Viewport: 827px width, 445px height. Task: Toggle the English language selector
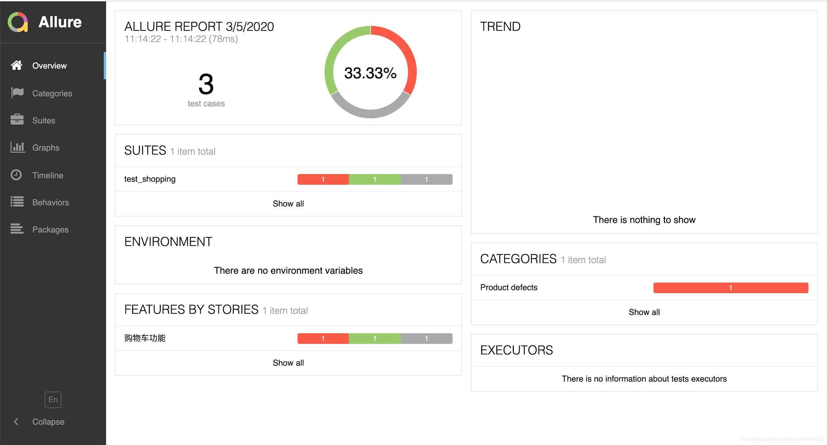pos(52,399)
